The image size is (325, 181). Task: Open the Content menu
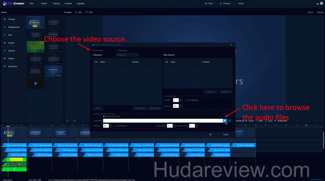click(68, 4)
